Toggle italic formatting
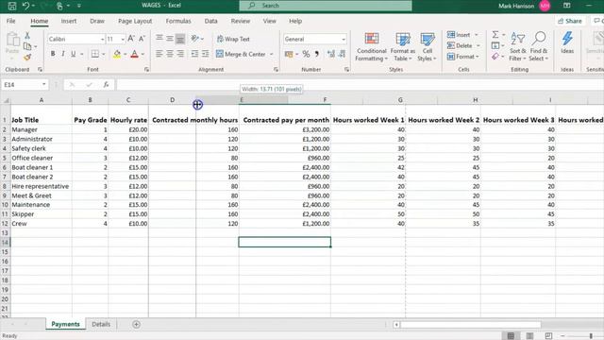The height and width of the screenshot is (340, 604). (x=63, y=54)
